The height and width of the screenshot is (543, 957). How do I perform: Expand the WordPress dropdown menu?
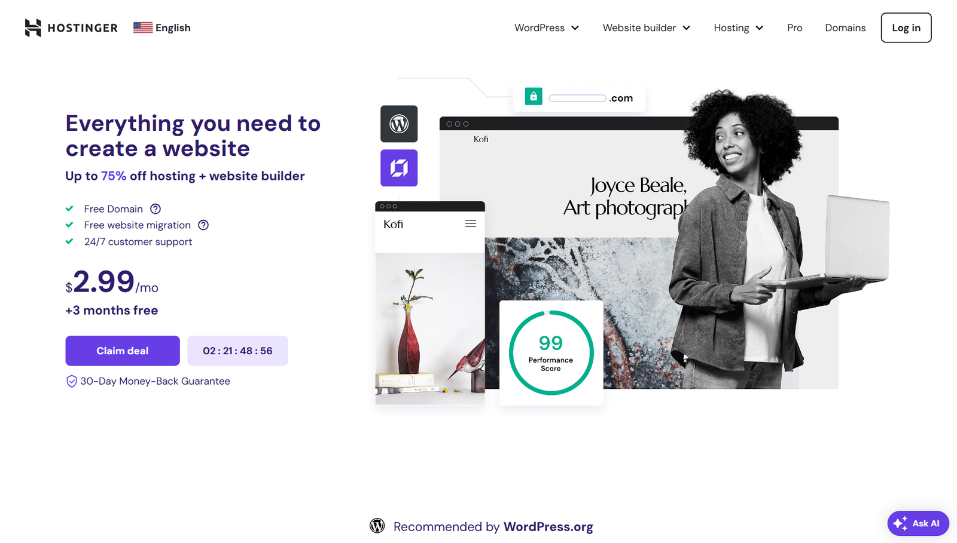[x=547, y=27]
